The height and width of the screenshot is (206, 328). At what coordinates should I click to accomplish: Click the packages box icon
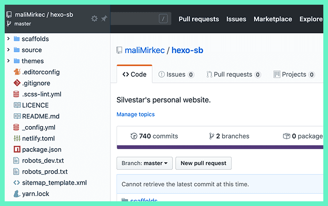point(286,136)
